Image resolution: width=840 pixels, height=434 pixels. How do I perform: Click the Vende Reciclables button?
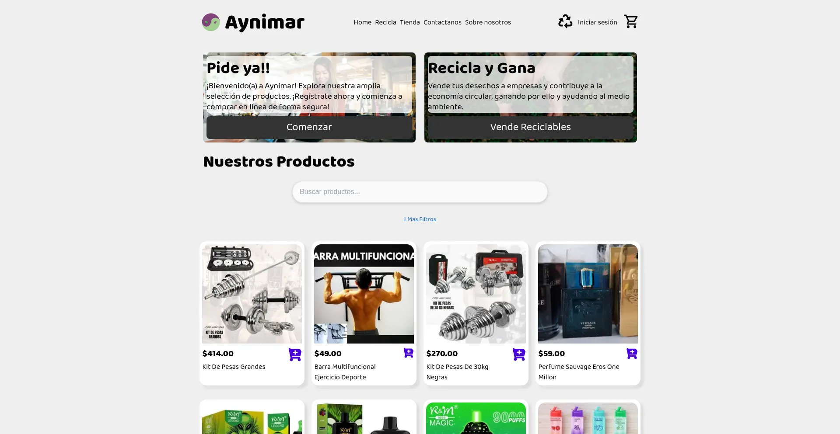531,127
